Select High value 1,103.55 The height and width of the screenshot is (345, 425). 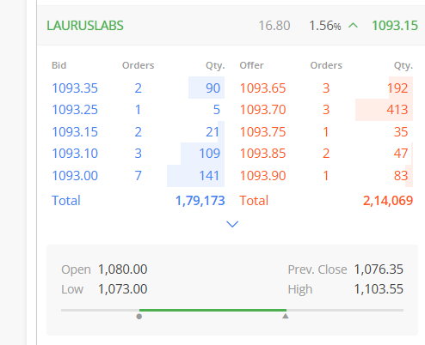379,289
